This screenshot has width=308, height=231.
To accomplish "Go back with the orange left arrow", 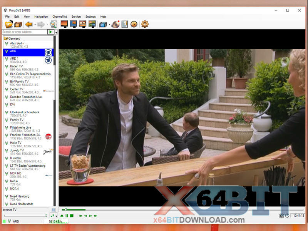I will click(29, 24).
